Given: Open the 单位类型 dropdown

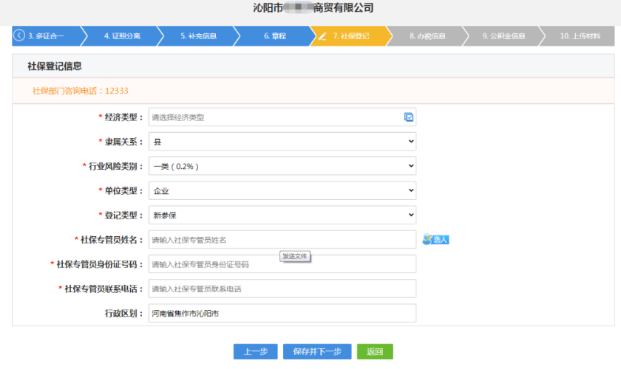Looking at the screenshot, I should [282, 190].
